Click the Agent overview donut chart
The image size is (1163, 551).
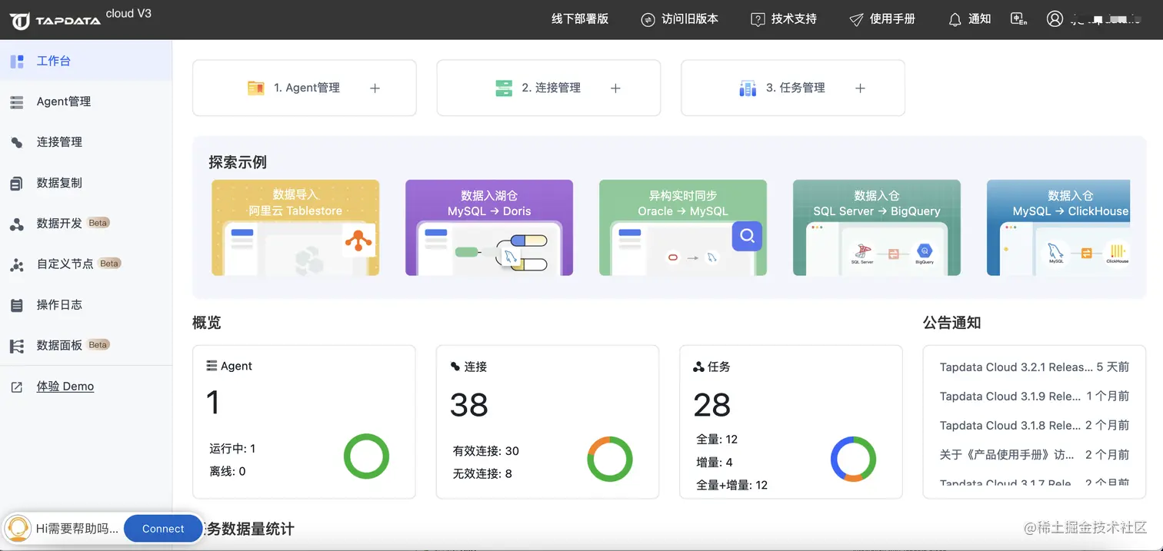(366, 456)
